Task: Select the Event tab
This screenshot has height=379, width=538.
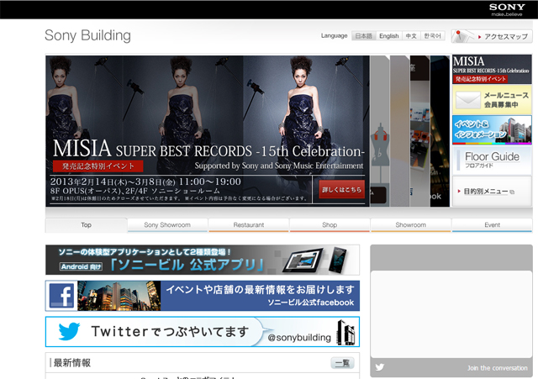Action: click(x=492, y=225)
